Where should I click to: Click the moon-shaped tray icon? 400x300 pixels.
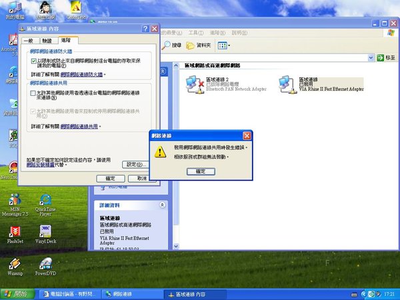click(x=378, y=294)
